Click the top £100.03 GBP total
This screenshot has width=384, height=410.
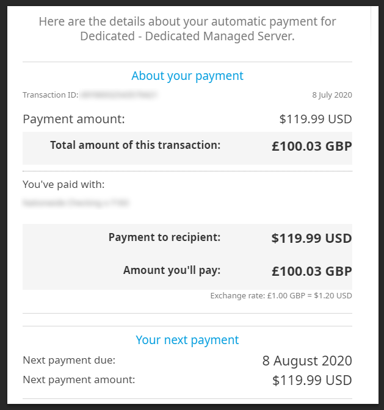click(312, 146)
